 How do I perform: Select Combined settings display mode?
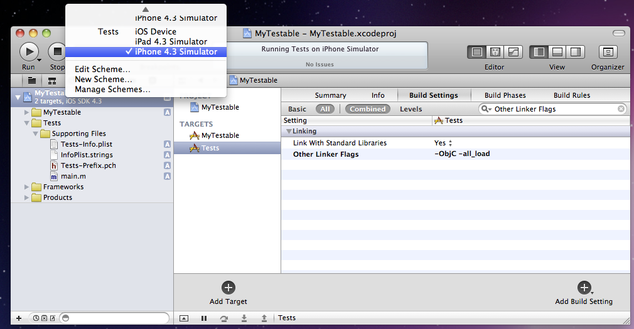(368, 109)
